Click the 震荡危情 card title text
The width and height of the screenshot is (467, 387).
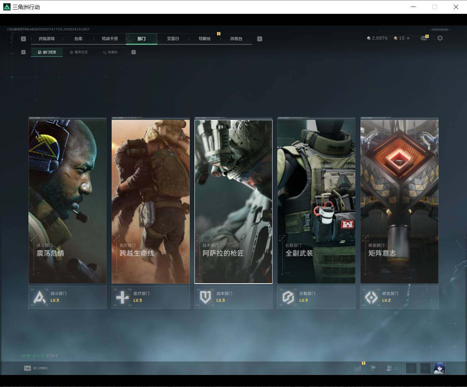[50, 253]
